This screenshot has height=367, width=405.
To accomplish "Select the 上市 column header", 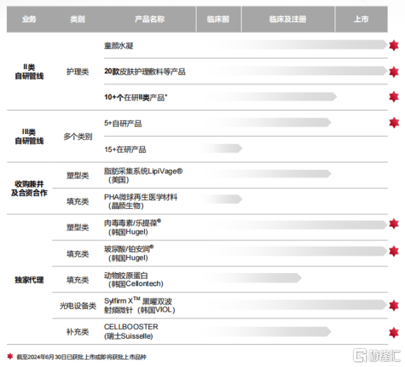I will 361,19.
